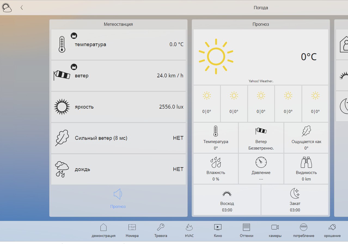Select the яркость 2556.0 lux row
This screenshot has height=244, width=348.
click(x=118, y=107)
